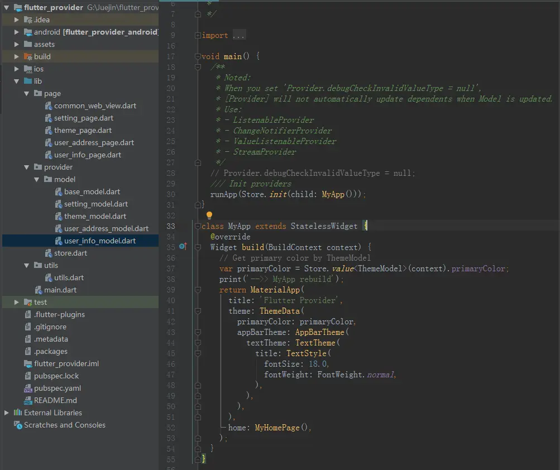Fold the MyApp class at line 33

[x=198, y=226]
